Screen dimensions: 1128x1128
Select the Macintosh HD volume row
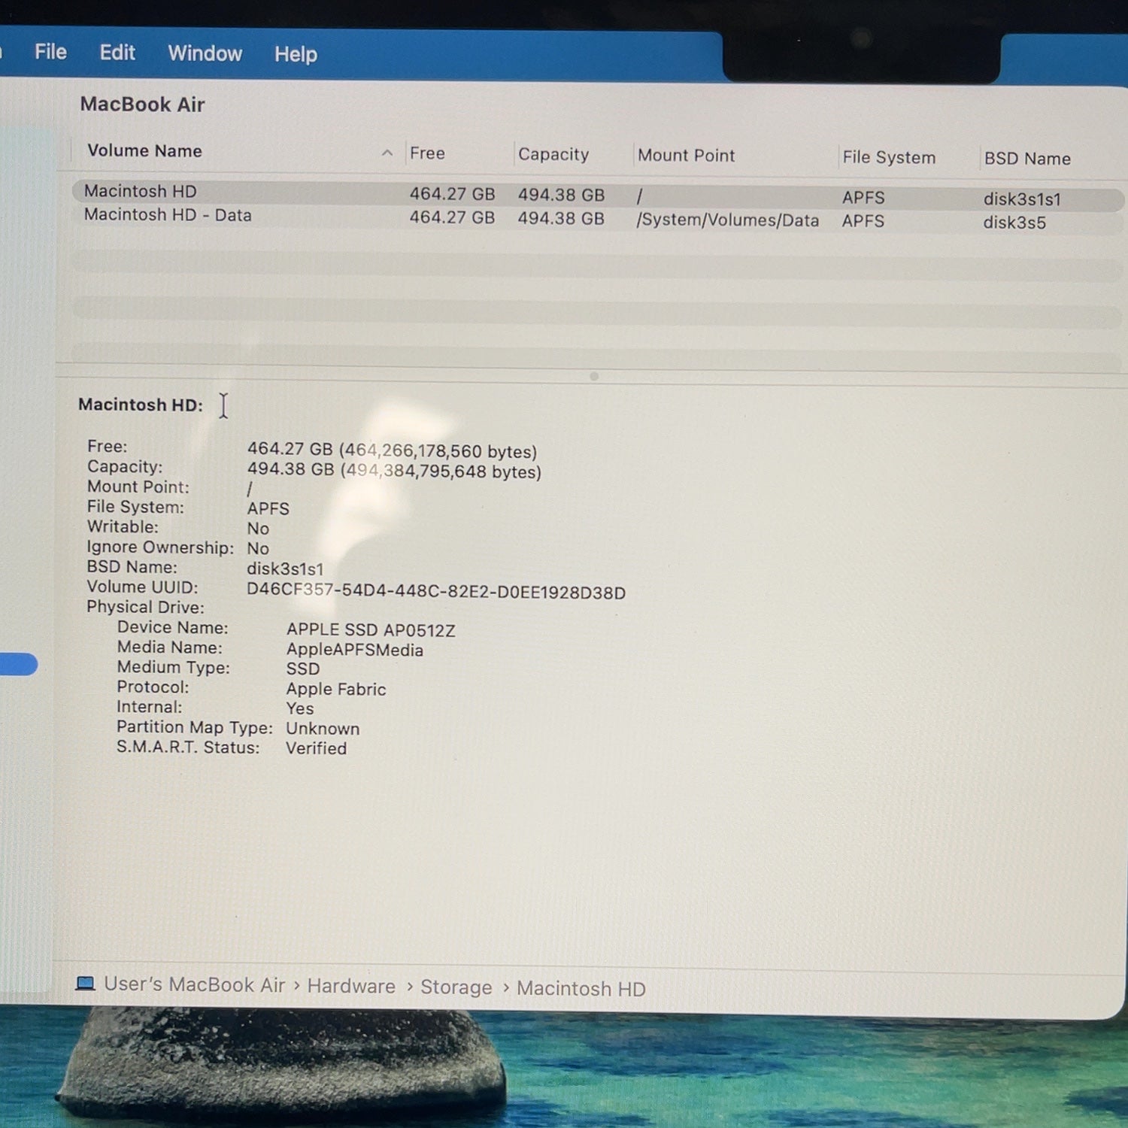[598, 194]
